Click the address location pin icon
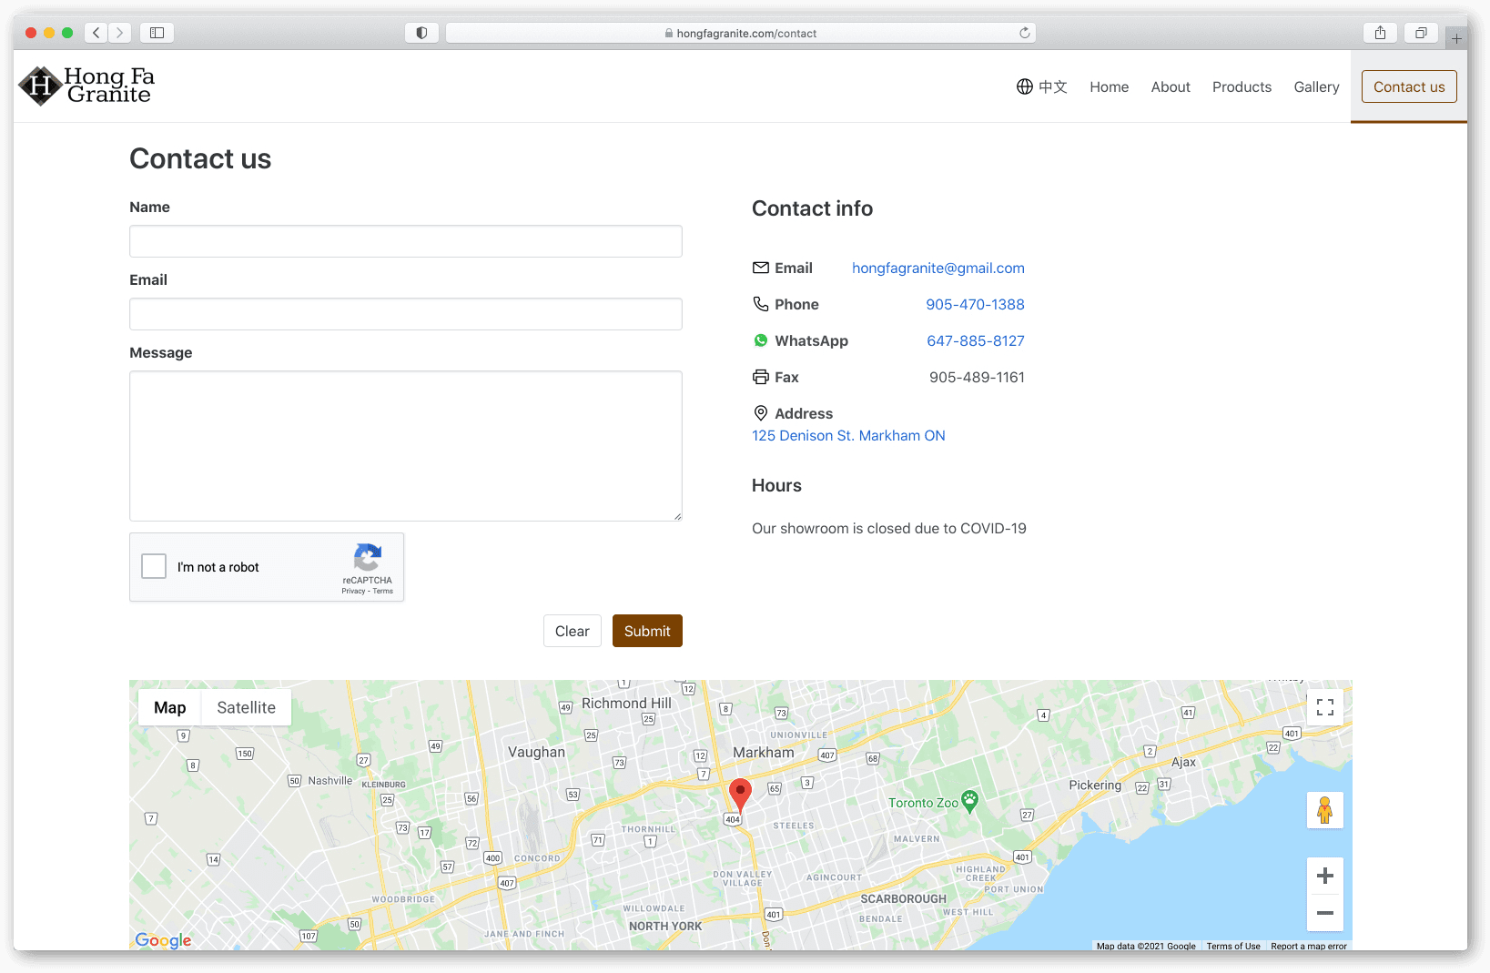The height and width of the screenshot is (973, 1490). tap(761, 412)
